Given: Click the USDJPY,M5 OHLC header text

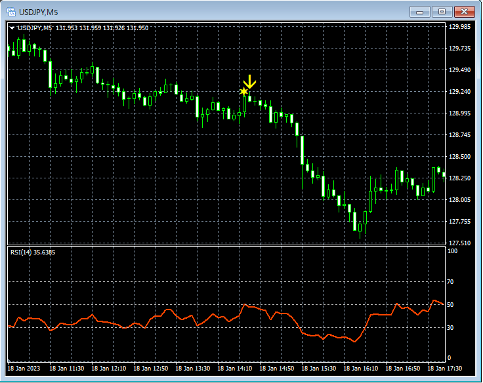Looking at the screenshot, I should pos(83,28).
